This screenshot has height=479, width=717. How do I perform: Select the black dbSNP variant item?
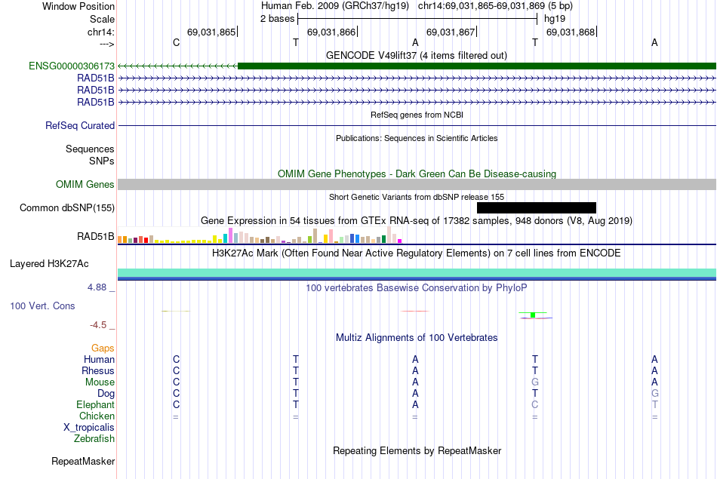pos(537,207)
